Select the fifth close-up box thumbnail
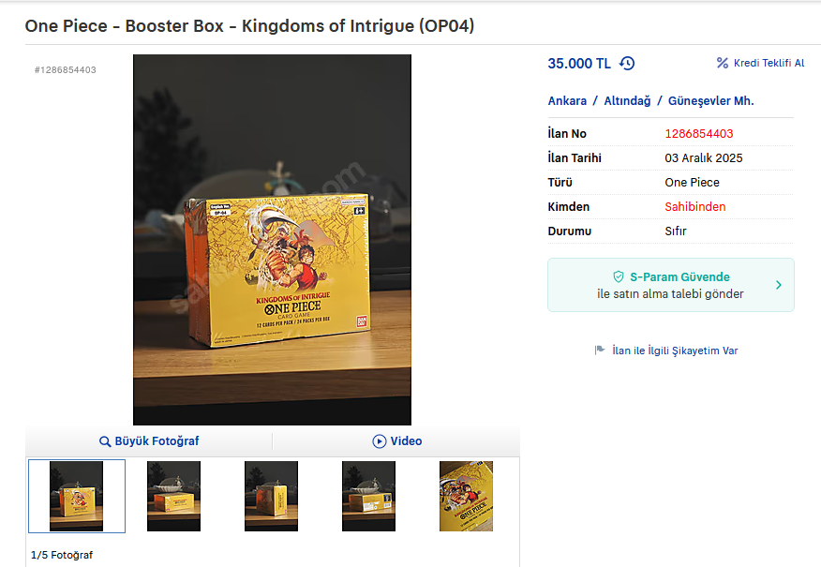Screen dimensions: 821x567 466,496
